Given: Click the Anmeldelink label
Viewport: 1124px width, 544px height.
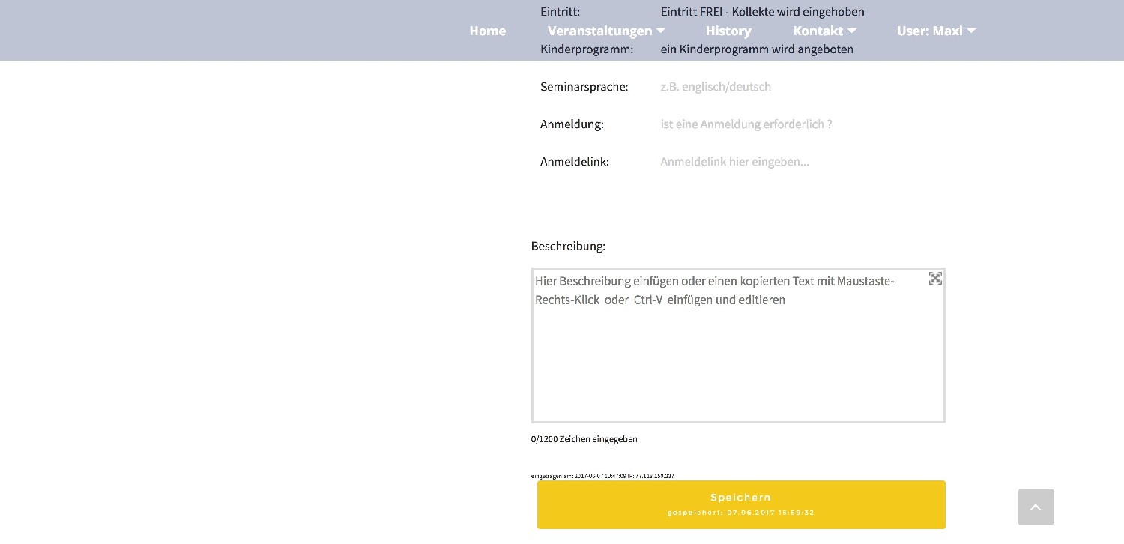Looking at the screenshot, I should [x=574, y=162].
